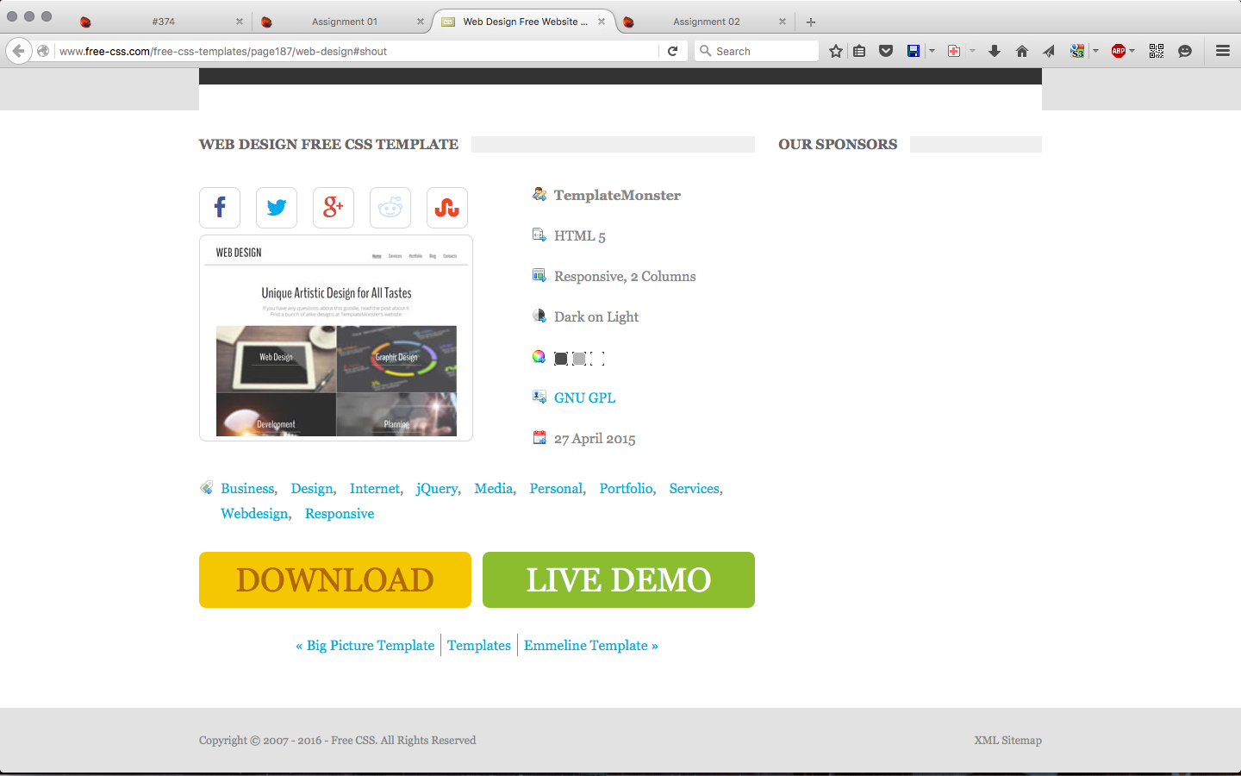
Task: Share template on Facebook
Action: [x=220, y=208]
